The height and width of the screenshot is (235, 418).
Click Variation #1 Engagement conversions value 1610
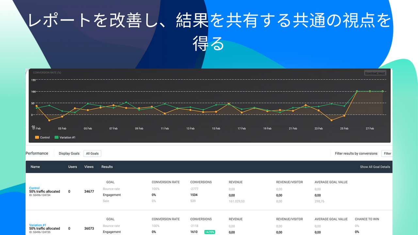pos(194,232)
